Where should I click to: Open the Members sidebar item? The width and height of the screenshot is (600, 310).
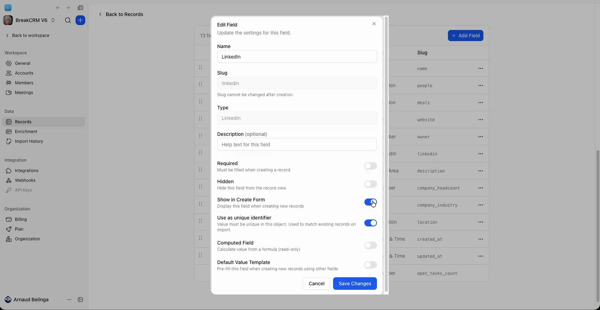(43, 83)
